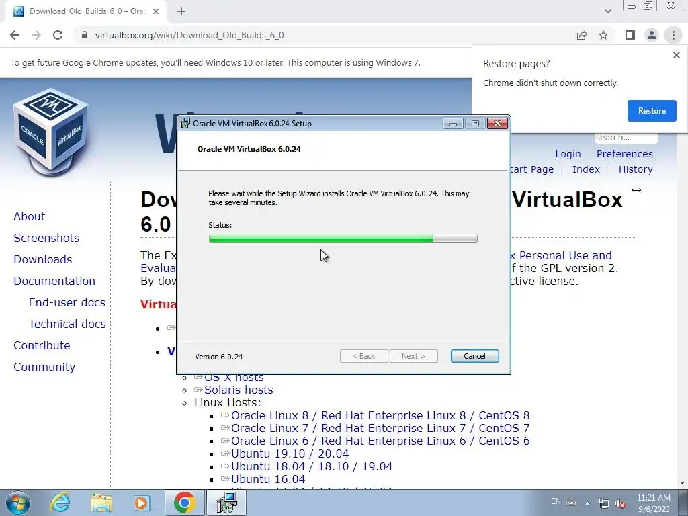Go to Downloads in sidebar
The height and width of the screenshot is (516, 688).
point(42,259)
